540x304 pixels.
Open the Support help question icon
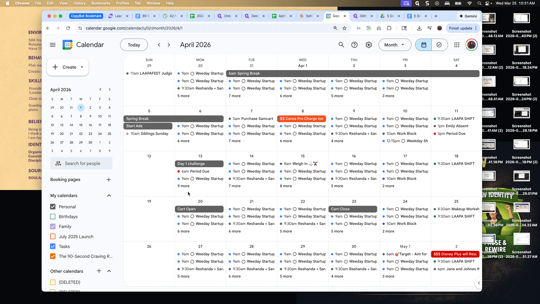coord(354,45)
